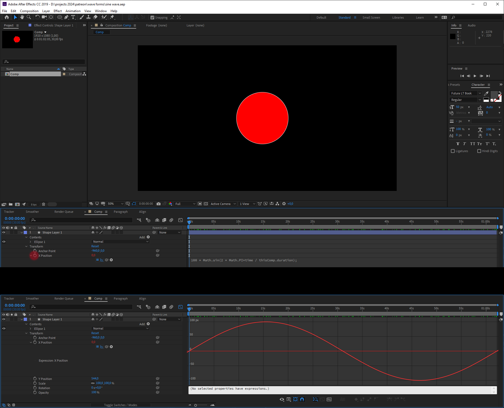Open the Regular font style dropdown
Viewport: 504px width, 408px height.
(x=466, y=100)
